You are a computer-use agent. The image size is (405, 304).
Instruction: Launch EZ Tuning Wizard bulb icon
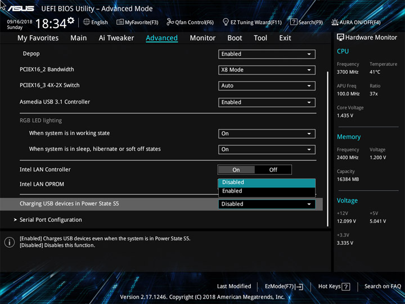tap(226, 22)
